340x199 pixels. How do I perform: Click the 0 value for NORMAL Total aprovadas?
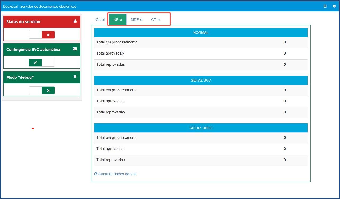click(285, 53)
